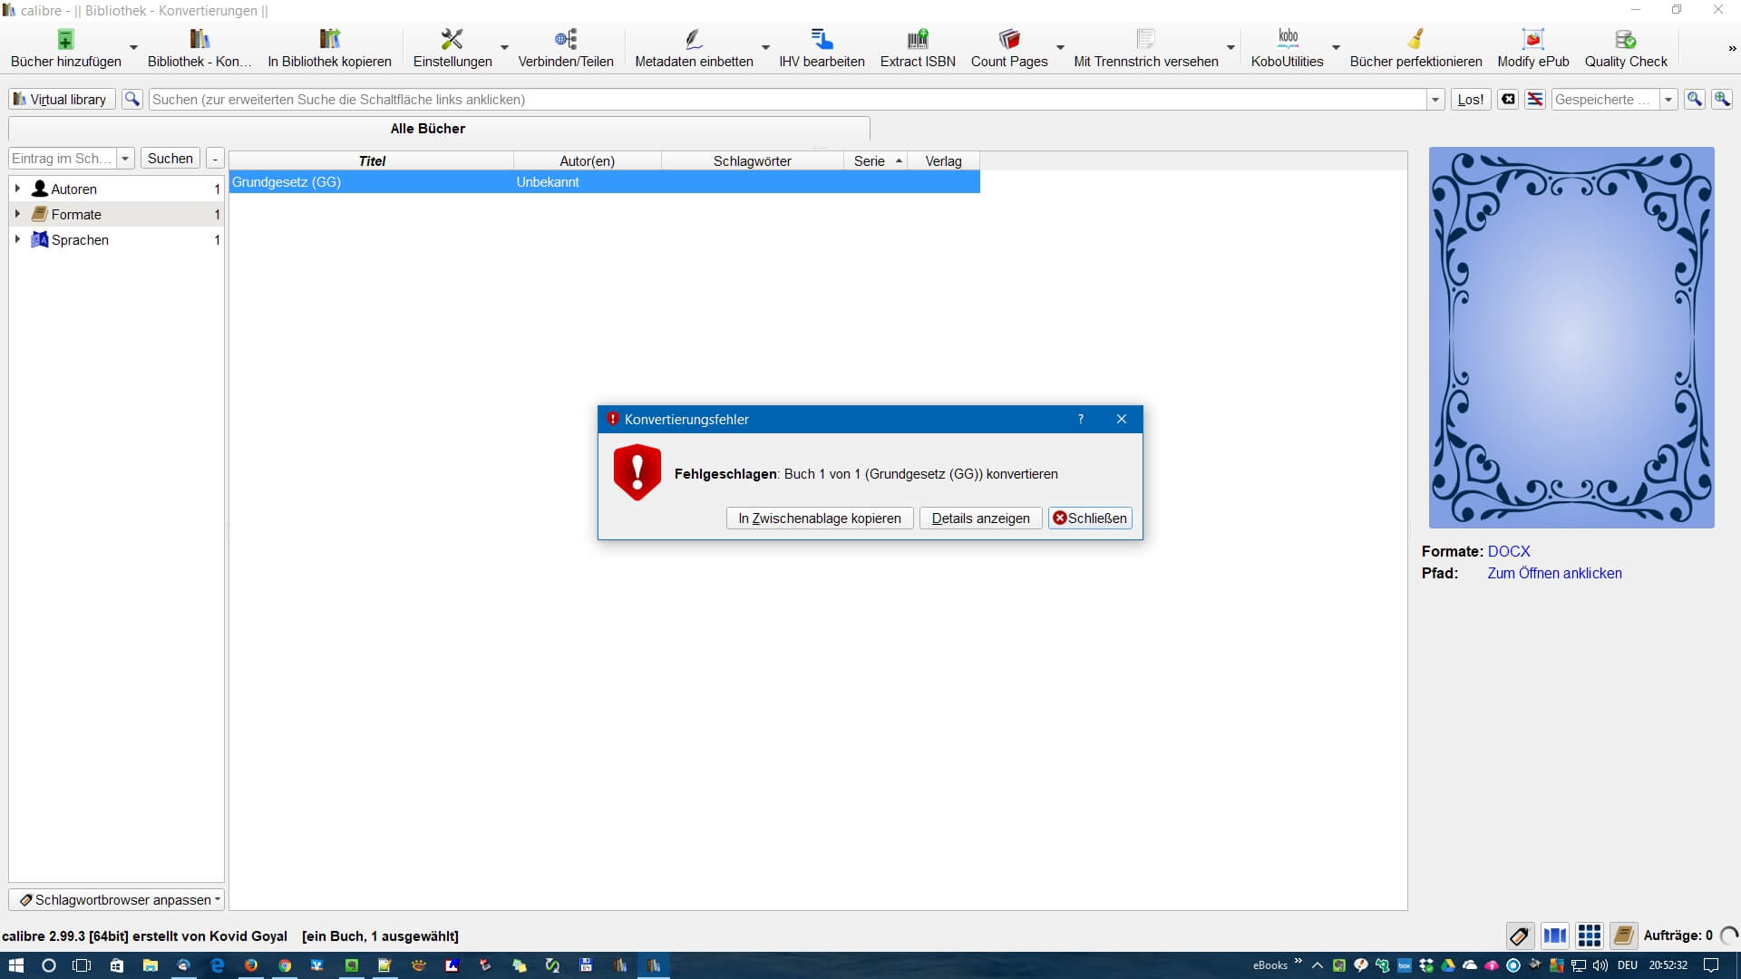This screenshot has width=1741, height=979.
Task: Toggle the tag browser panel button
Action: pos(1520,935)
